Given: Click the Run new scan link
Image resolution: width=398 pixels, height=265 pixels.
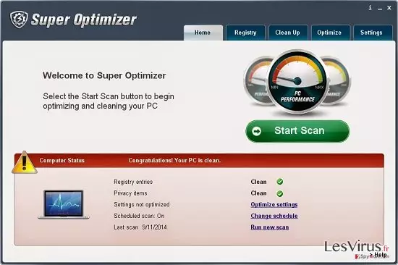Looking at the screenshot, I should point(270,227).
